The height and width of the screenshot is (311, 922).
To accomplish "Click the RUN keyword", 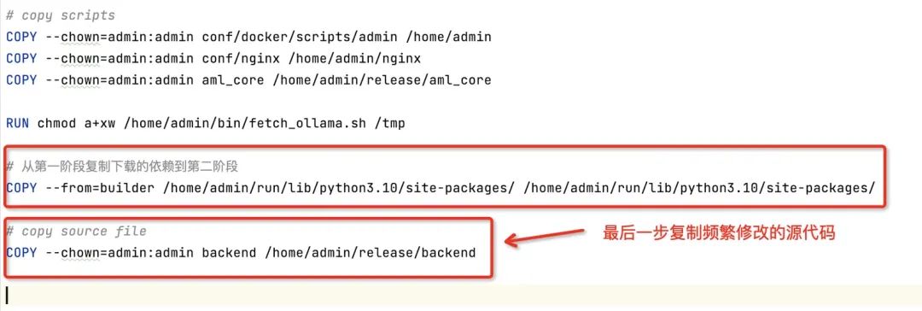I will pyautogui.click(x=18, y=124).
